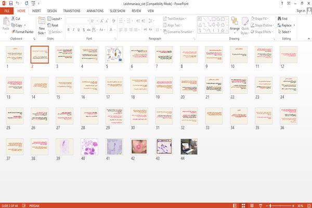The image size is (312, 208).
Task: Toggle Underline formatting
Action: (x=79, y=30)
